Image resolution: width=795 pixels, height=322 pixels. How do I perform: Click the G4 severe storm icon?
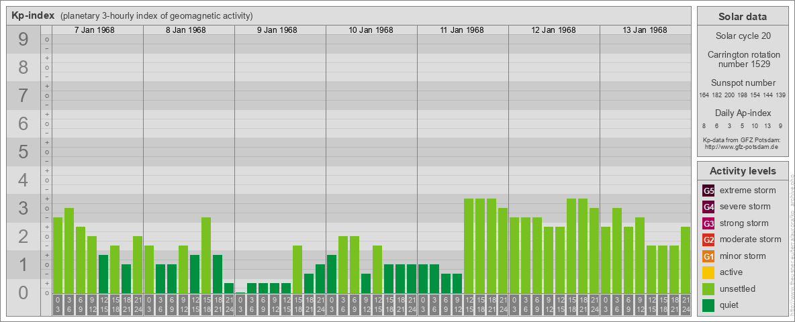[708, 207]
